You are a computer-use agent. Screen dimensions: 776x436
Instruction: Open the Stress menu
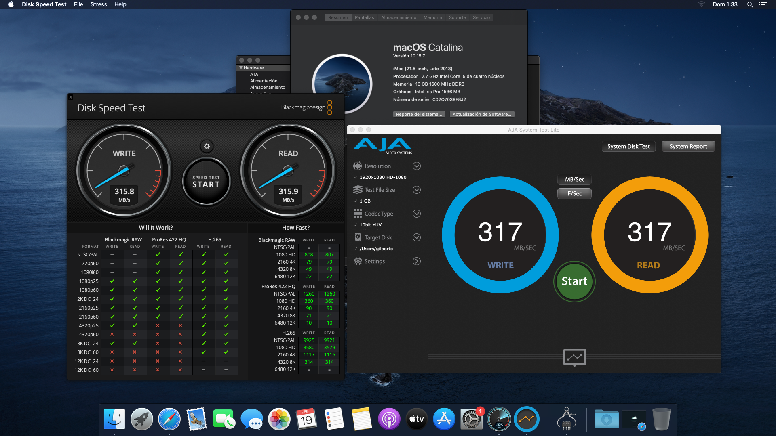(99, 4)
